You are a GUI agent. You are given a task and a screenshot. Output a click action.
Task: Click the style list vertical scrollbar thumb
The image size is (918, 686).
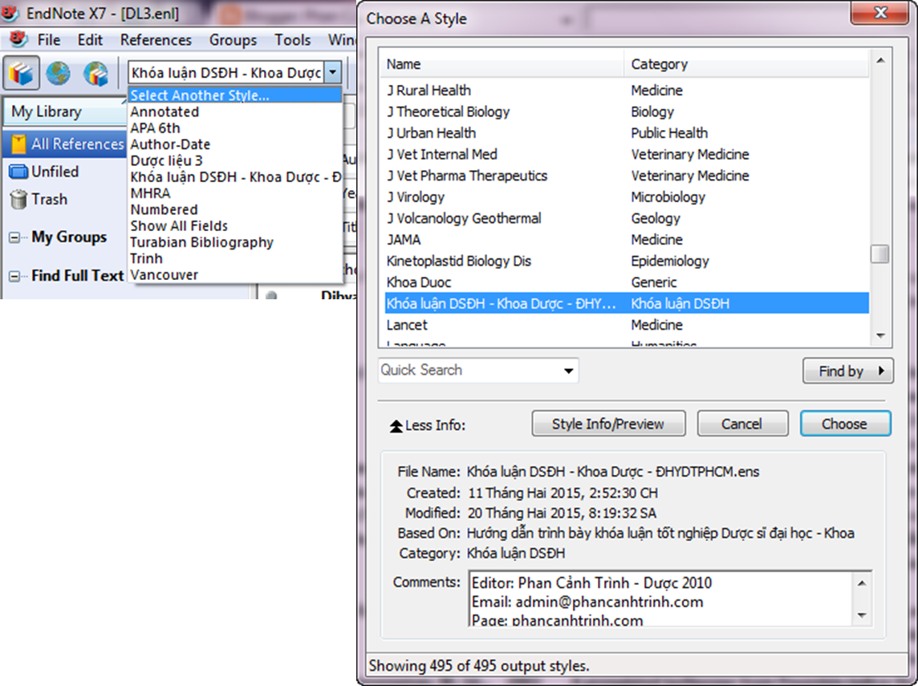tap(879, 254)
